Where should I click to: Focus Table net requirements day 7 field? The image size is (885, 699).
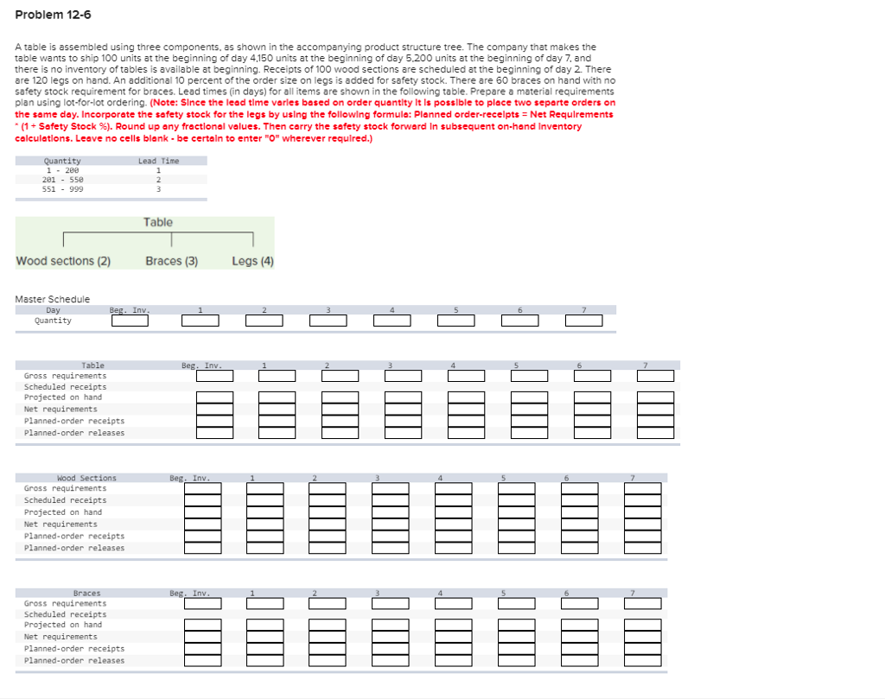pyautogui.click(x=655, y=410)
